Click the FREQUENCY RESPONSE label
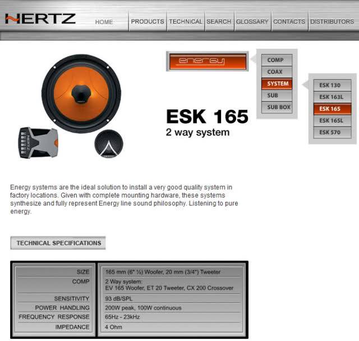Image resolution: width=359 pixels, height=341 pixels. pyautogui.click(x=54, y=317)
